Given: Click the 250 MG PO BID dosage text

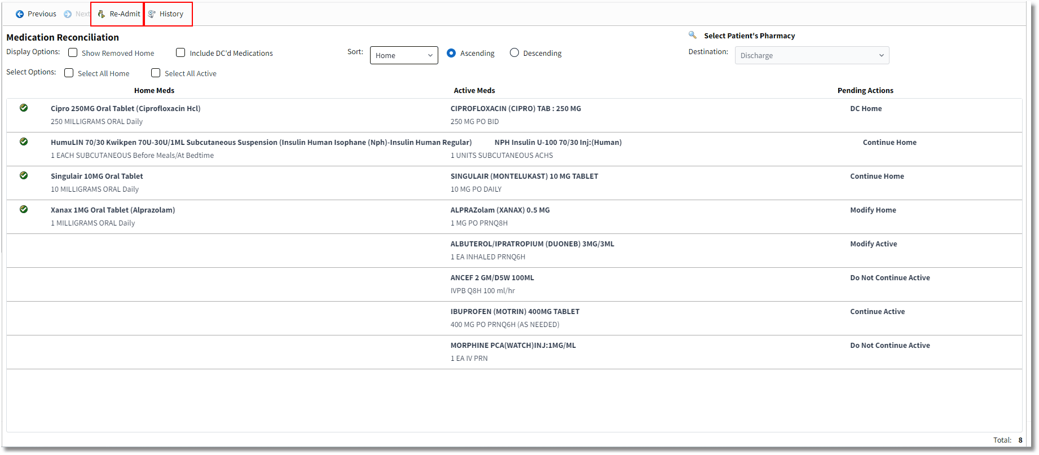Looking at the screenshot, I should coord(475,122).
